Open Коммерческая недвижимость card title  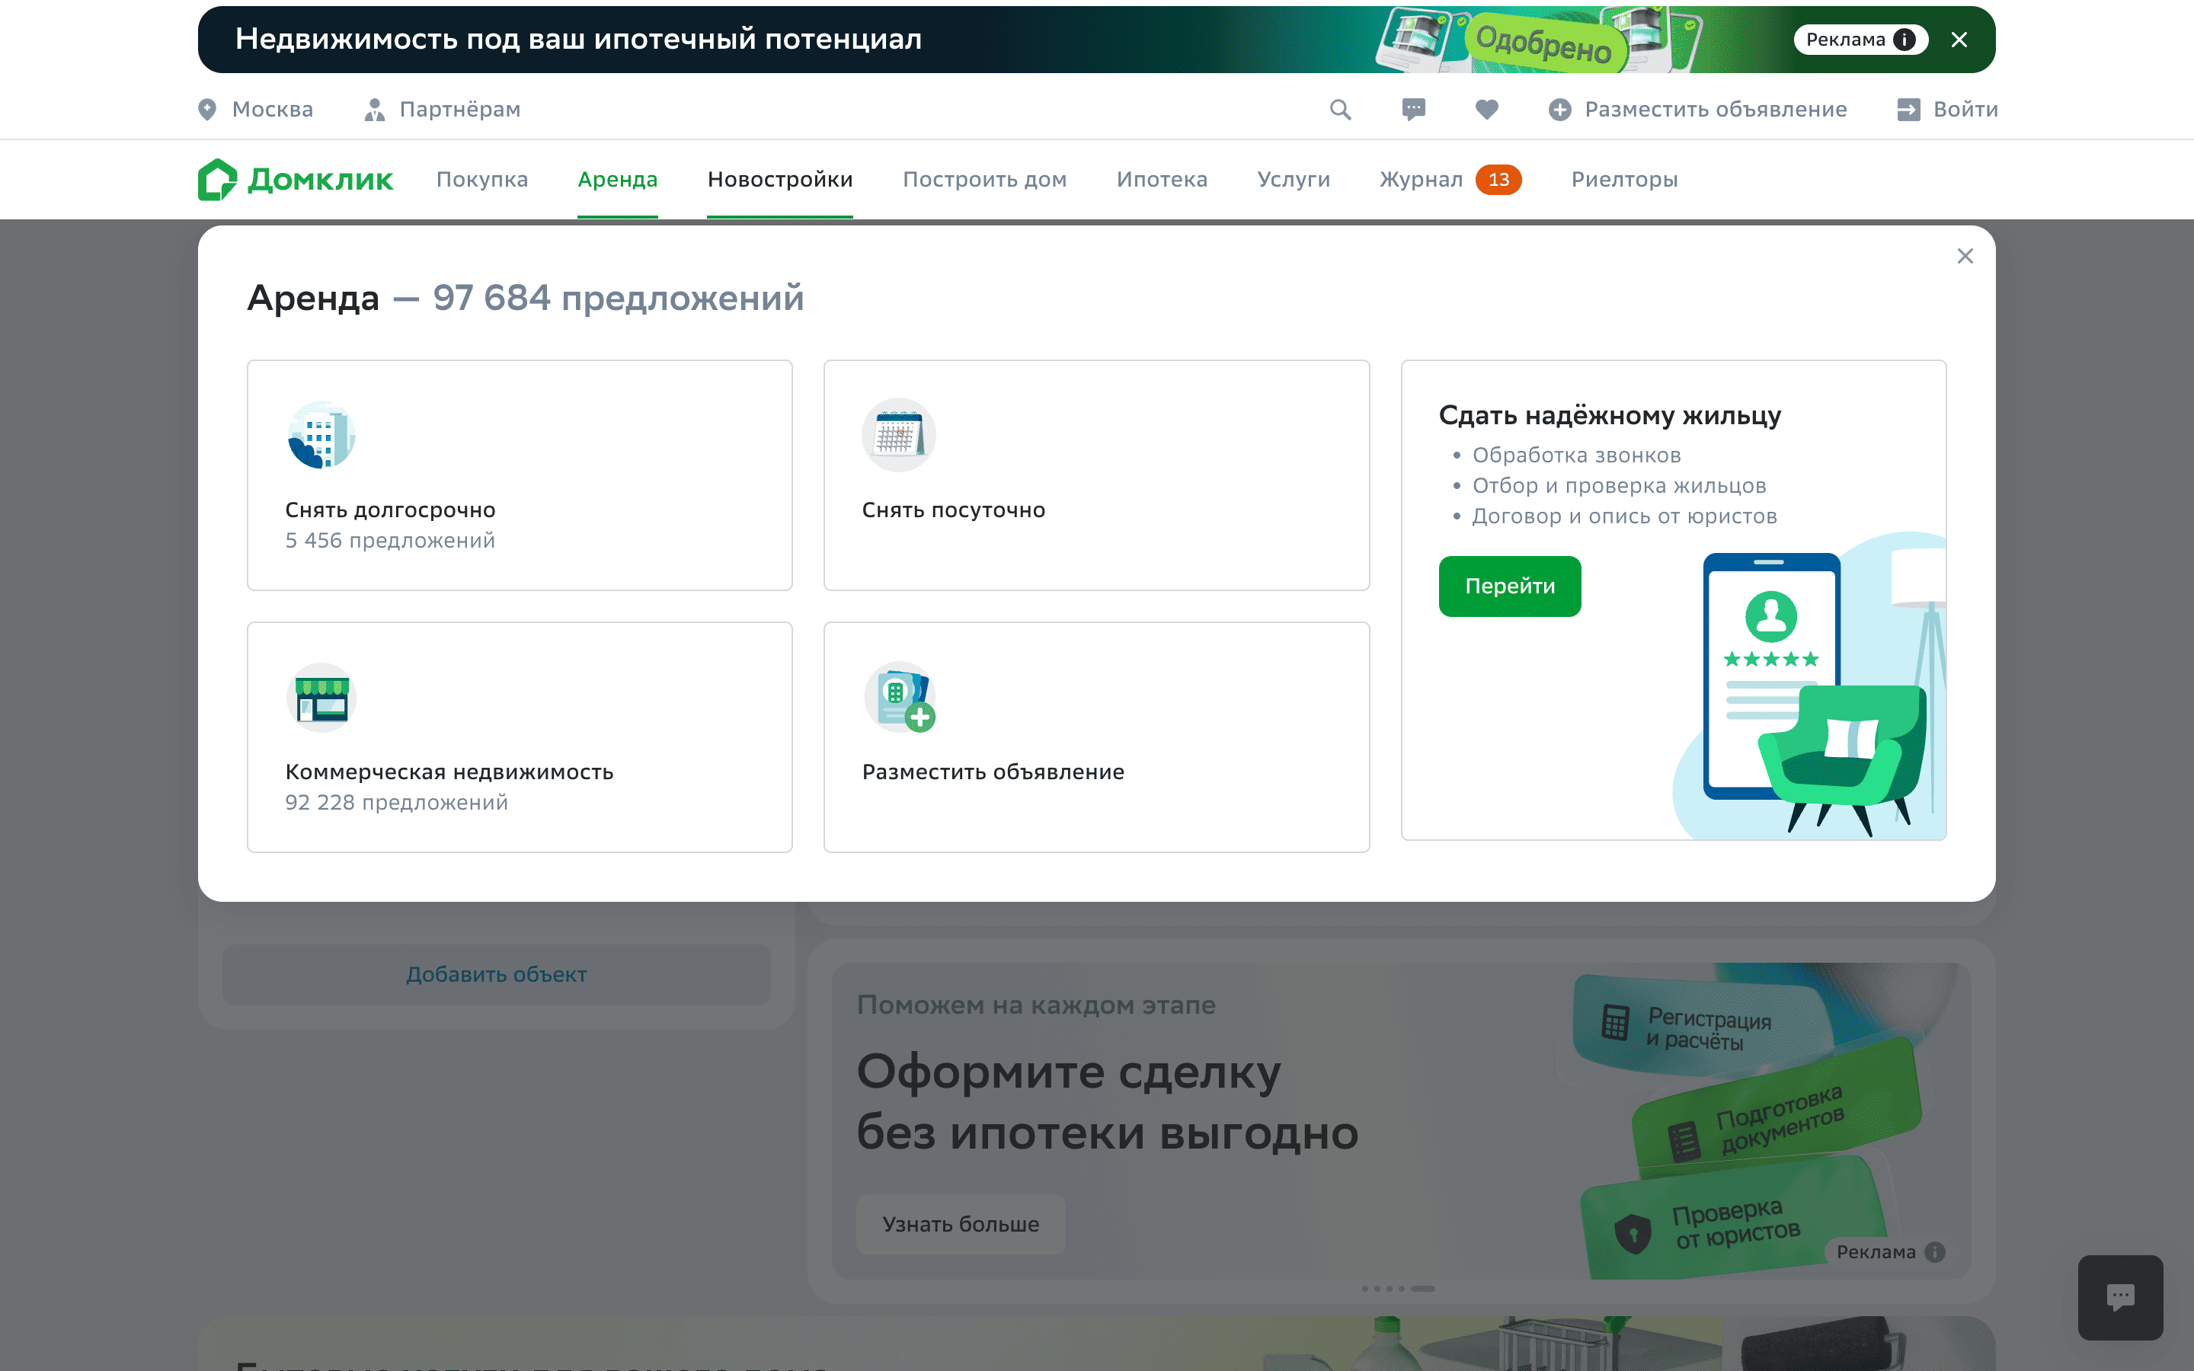(449, 772)
